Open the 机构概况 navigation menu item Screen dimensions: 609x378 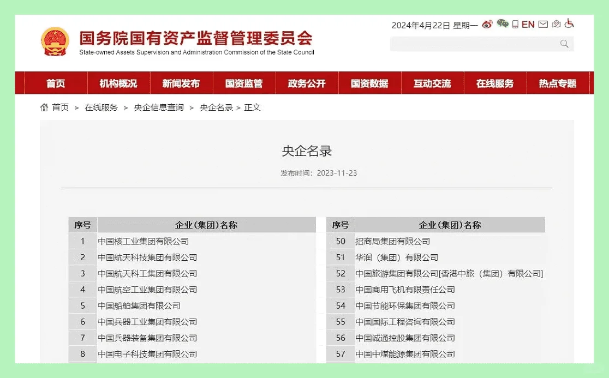118,83
